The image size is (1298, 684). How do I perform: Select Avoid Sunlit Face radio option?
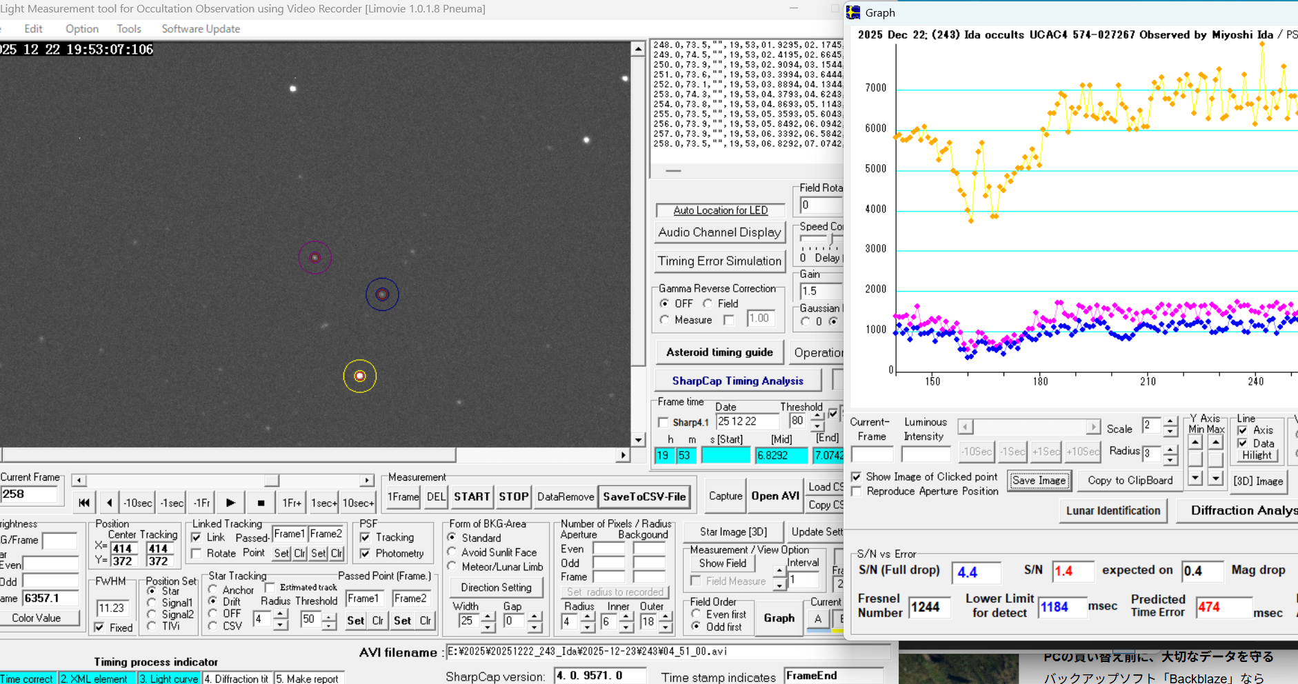[x=452, y=552]
